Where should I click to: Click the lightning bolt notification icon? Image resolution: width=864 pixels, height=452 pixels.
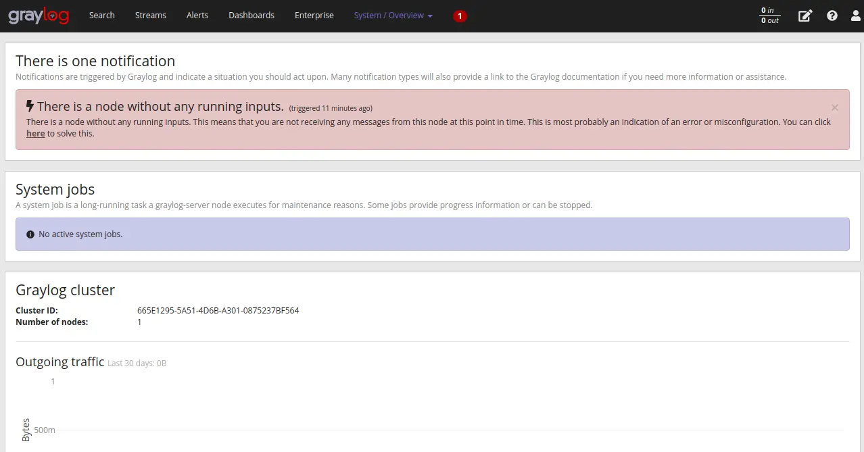(x=30, y=106)
